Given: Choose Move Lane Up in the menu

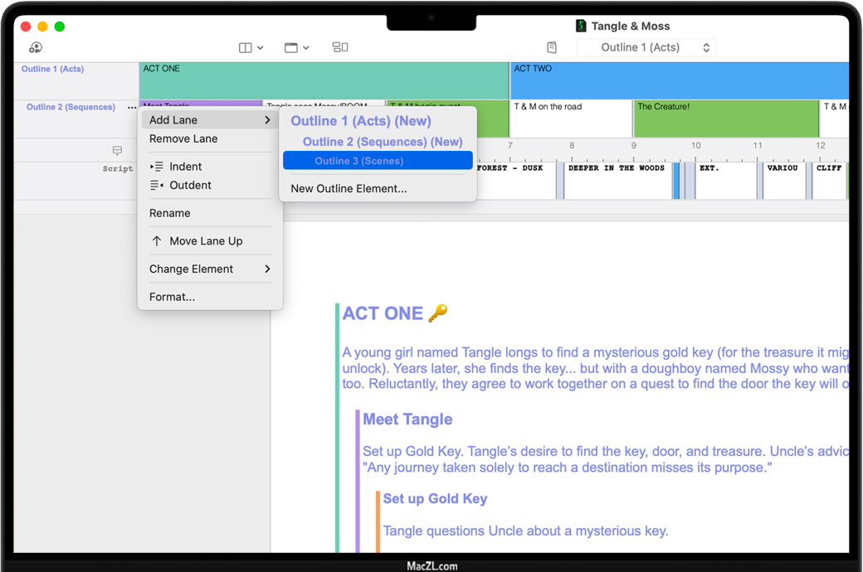Looking at the screenshot, I should [206, 241].
